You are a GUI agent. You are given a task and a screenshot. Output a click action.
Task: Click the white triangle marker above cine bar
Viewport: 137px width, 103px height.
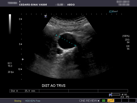click(112, 93)
